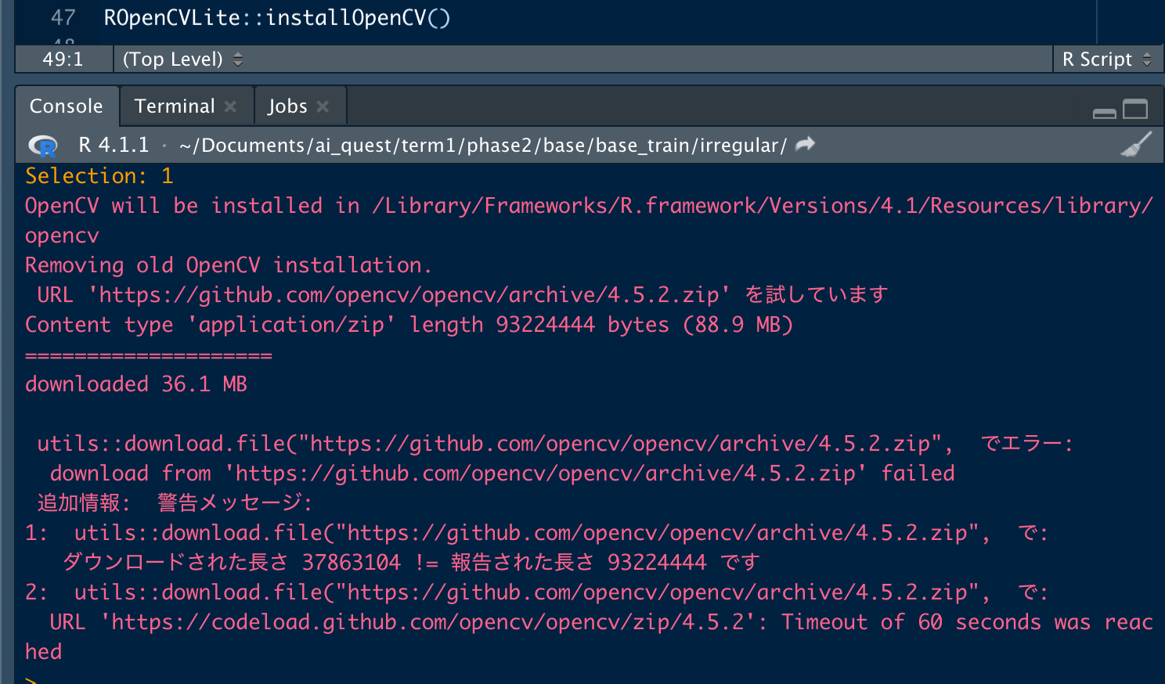Viewport: 1165px width, 684px height.
Task: Click the R logo in console header
Action: (43, 146)
